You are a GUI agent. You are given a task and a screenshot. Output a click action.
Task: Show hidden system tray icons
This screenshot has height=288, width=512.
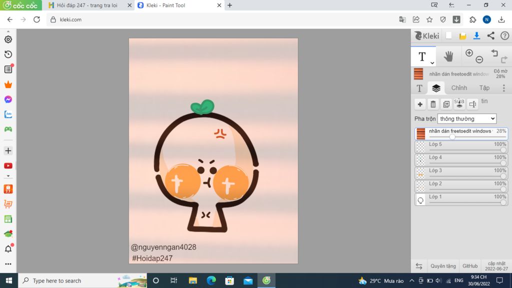tap(412, 280)
